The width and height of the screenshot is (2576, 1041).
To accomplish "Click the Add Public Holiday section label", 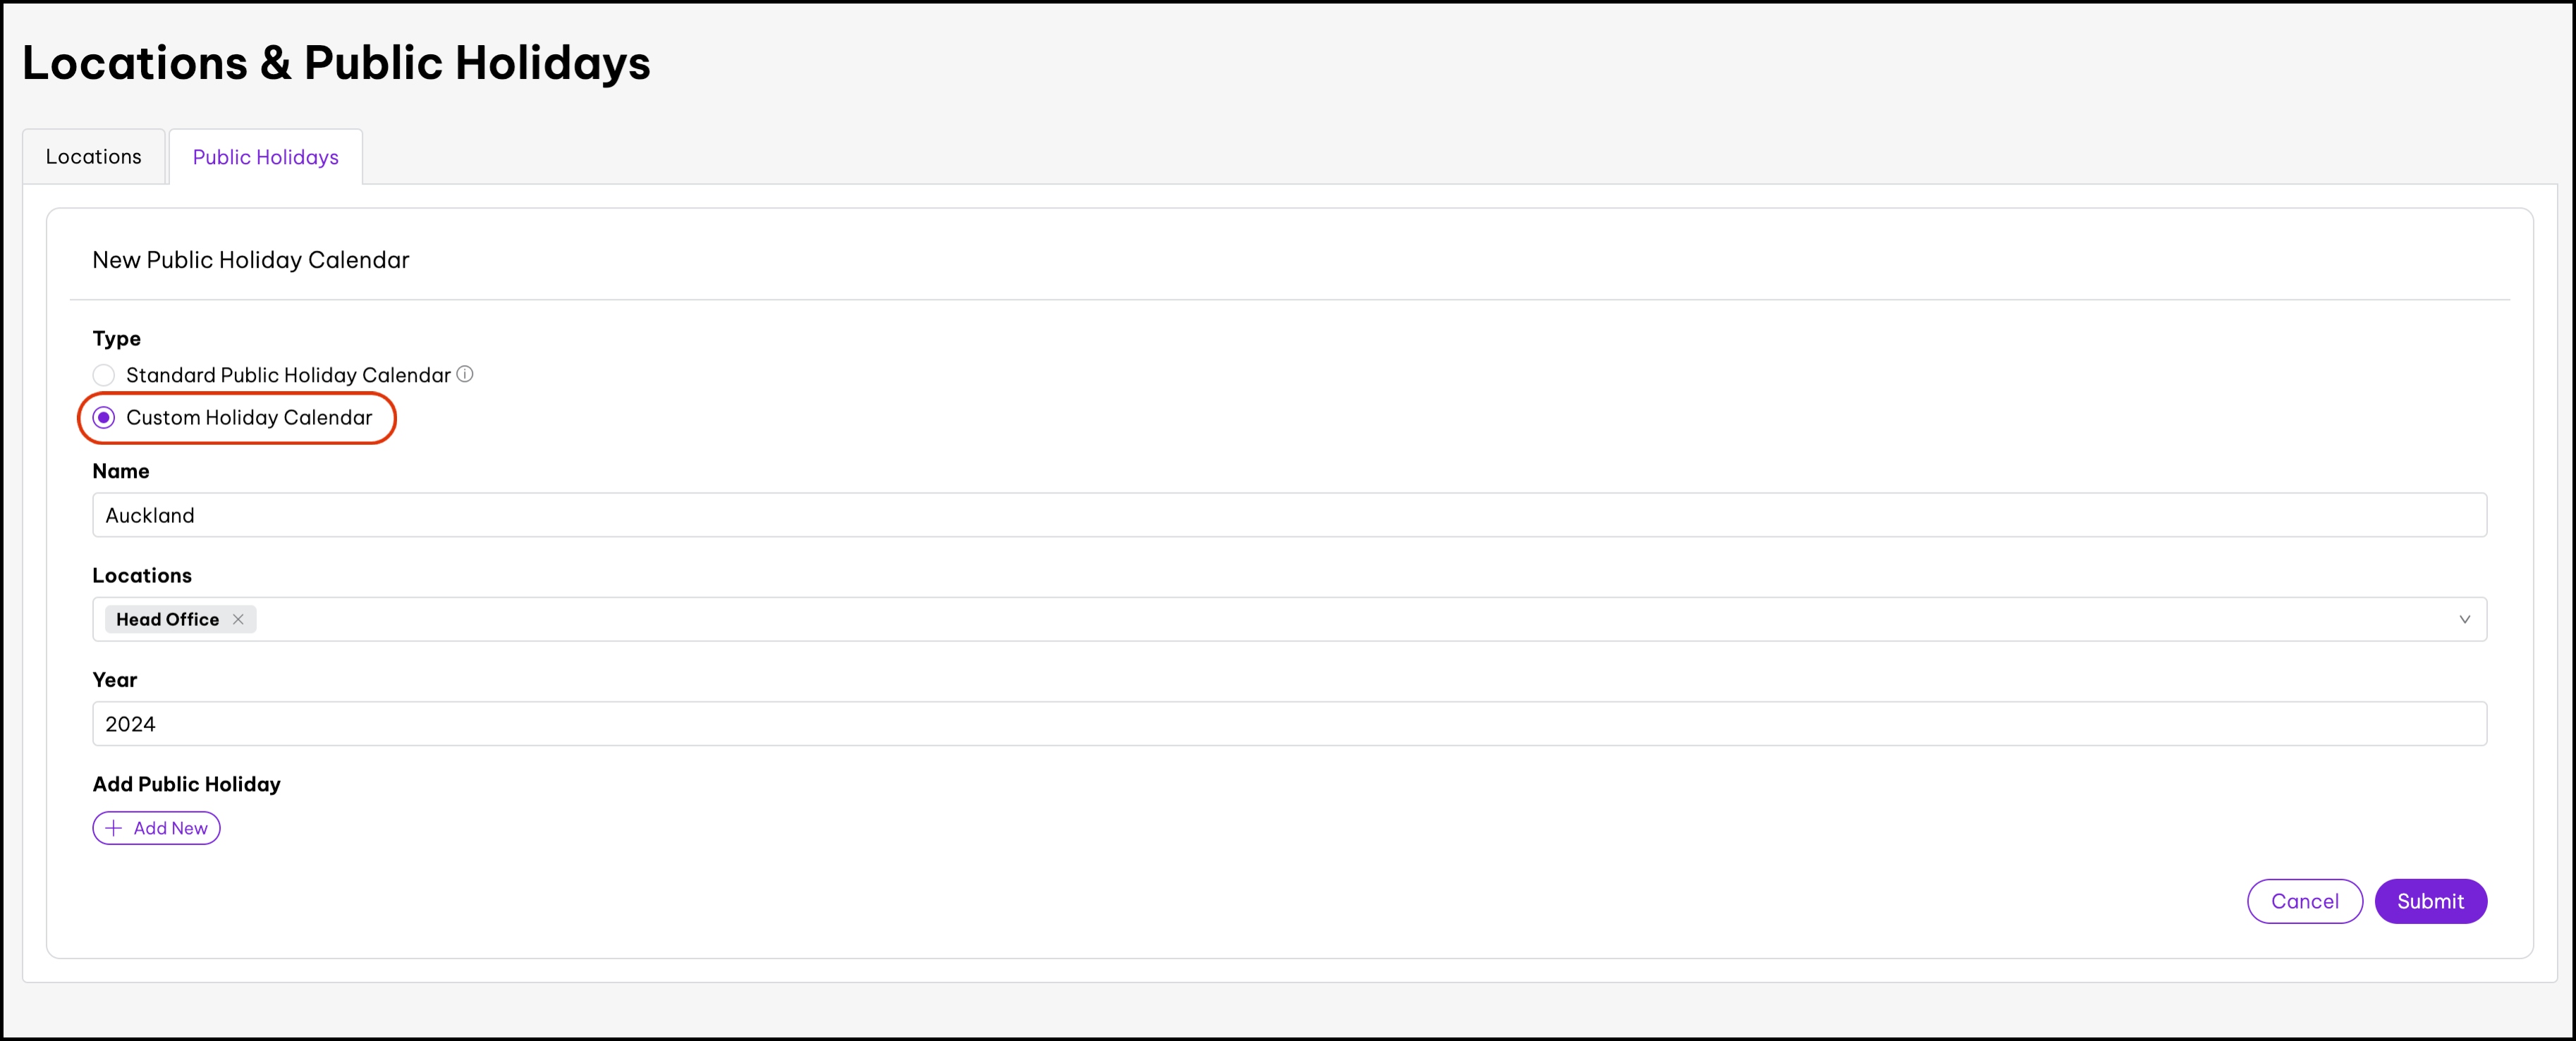I will 187,784.
